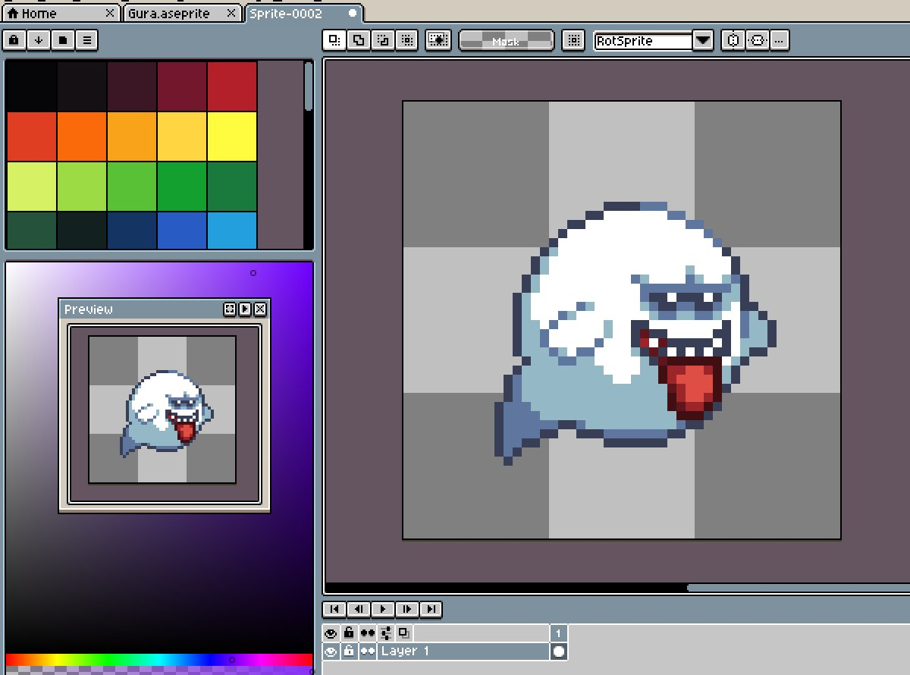Viewport: 910px width, 675px height.
Task: Select add to selection mode icon
Action: pyautogui.click(x=359, y=40)
